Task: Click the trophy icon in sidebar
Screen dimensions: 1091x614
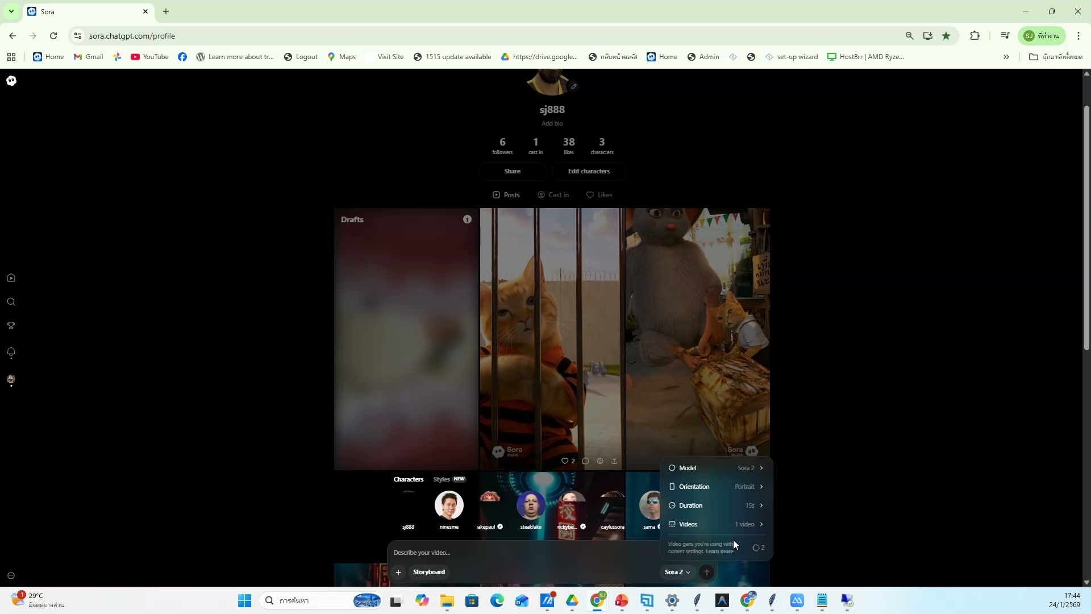Action: point(11,326)
